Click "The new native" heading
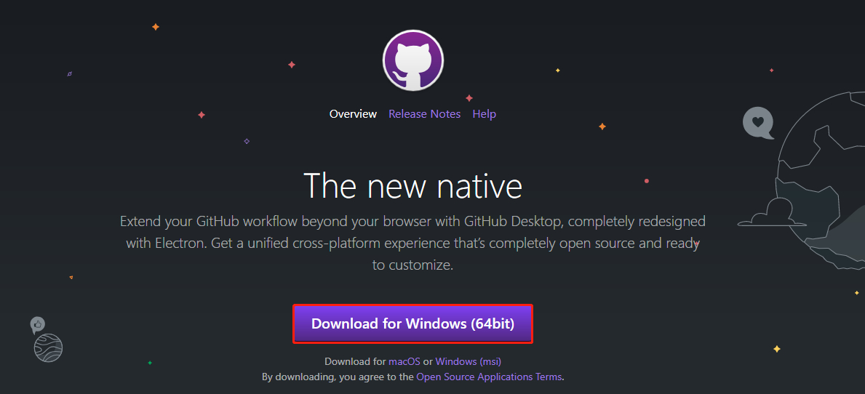This screenshot has height=394, width=865. tap(412, 185)
